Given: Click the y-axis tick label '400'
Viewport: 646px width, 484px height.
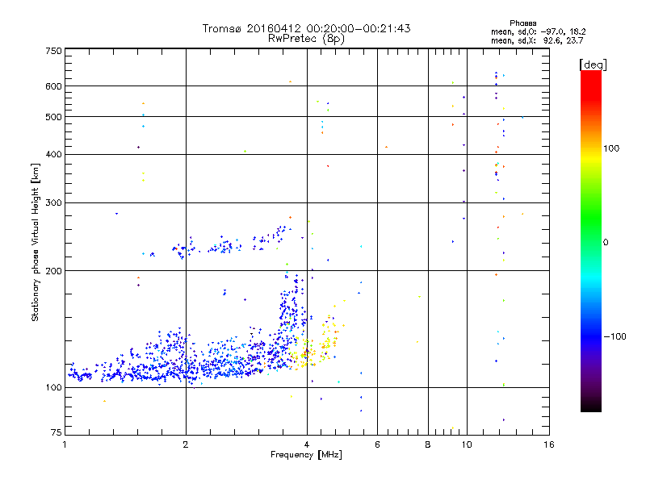Looking at the screenshot, I should (x=54, y=155).
